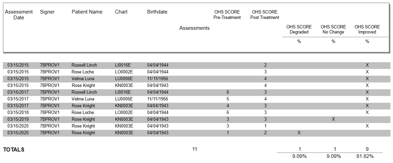Select the OHS SCORE Degraded header
This screenshot has height=163, width=393.
click(299, 29)
